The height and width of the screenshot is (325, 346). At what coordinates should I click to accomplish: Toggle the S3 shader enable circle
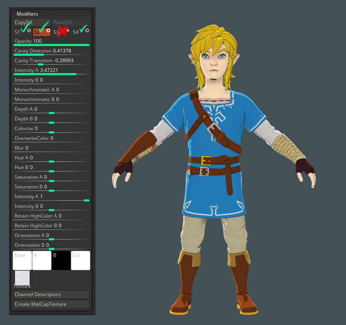coord(68,30)
